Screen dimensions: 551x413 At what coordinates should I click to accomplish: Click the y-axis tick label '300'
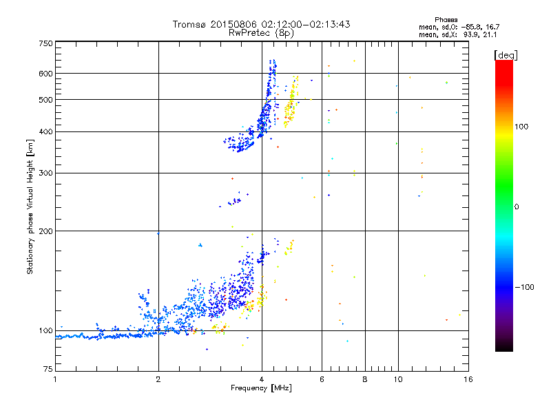coord(46,173)
